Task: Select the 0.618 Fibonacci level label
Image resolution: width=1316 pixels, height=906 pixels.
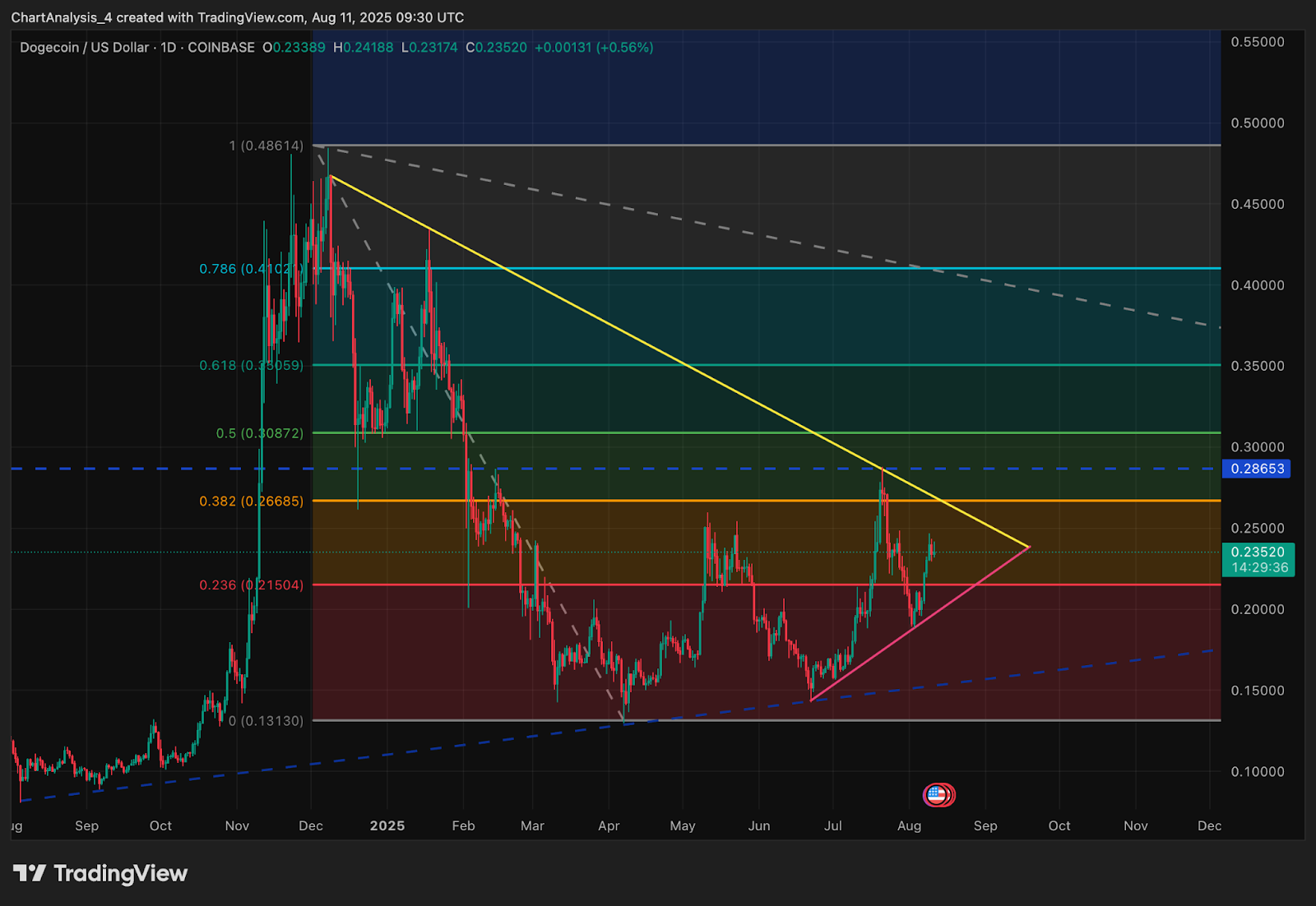Action: point(251,365)
